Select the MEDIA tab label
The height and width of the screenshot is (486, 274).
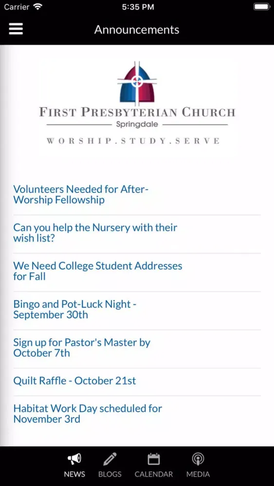(x=198, y=474)
